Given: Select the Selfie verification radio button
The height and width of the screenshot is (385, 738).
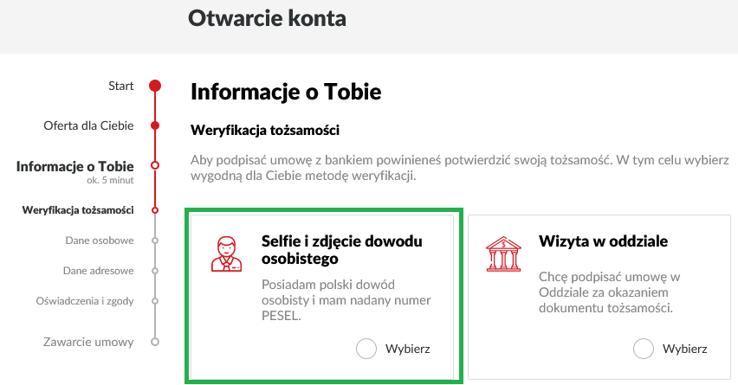Looking at the screenshot, I should click(366, 349).
